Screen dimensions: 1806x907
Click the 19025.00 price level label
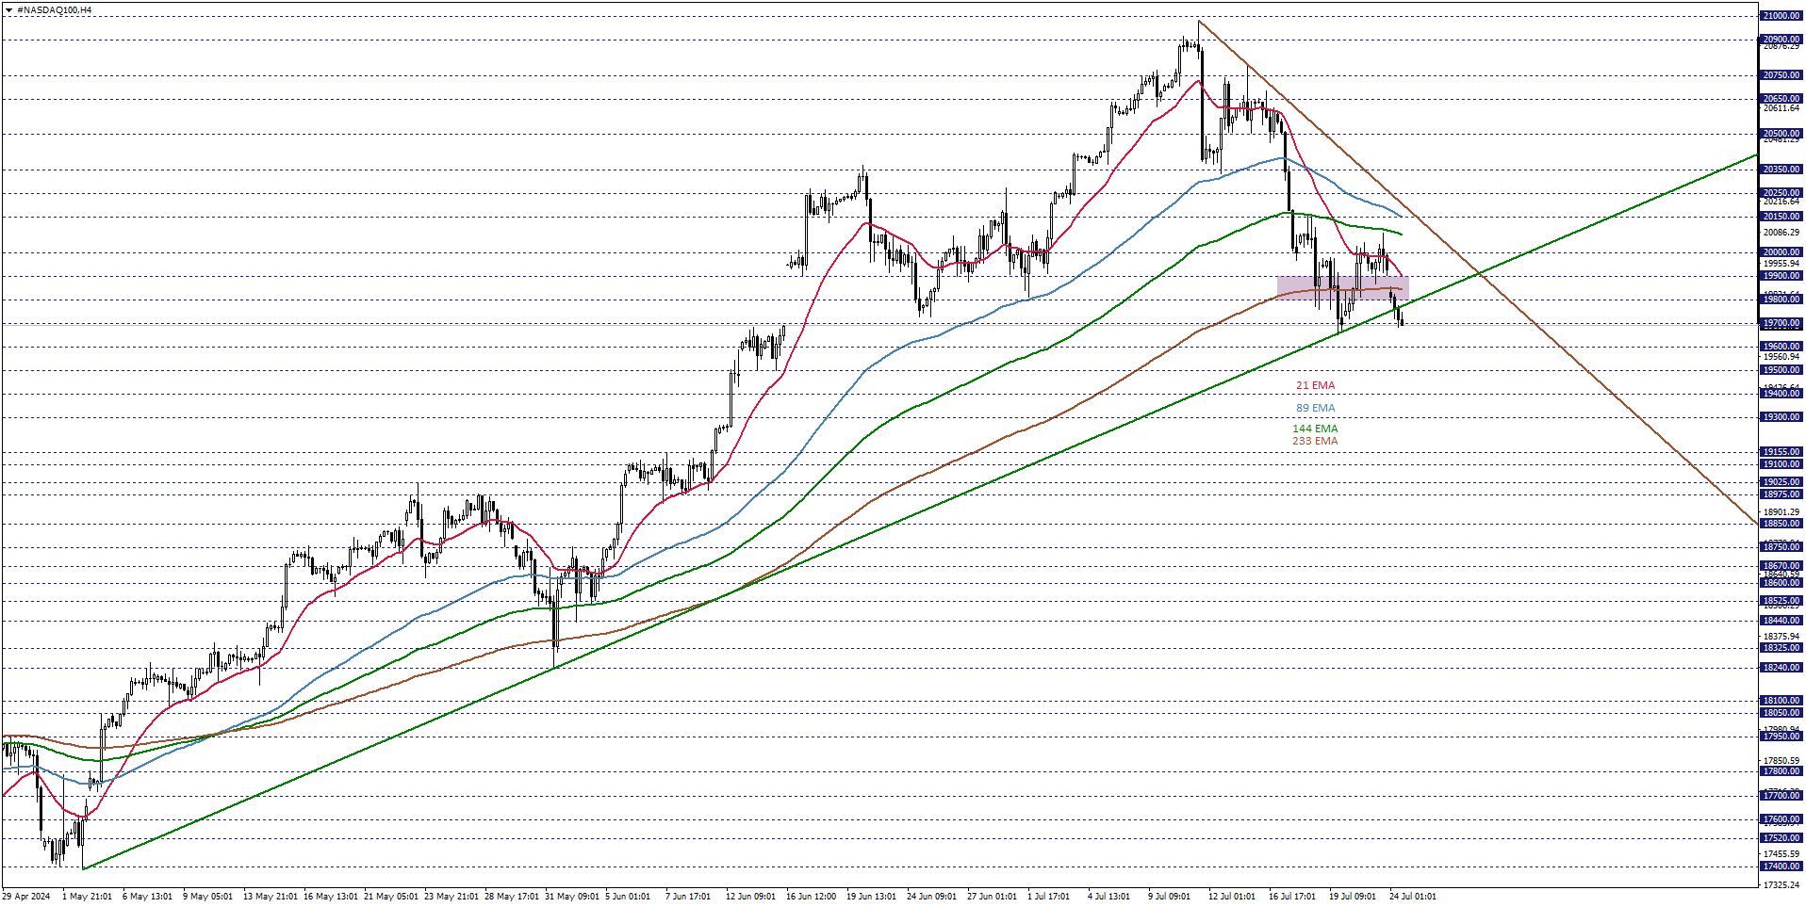(x=1781, y=482)
